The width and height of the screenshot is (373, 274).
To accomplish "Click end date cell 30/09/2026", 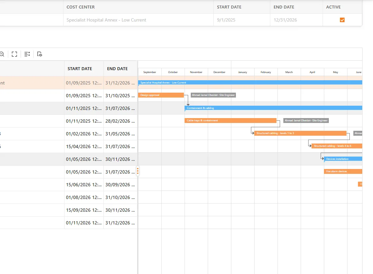I will pos(120,185).
